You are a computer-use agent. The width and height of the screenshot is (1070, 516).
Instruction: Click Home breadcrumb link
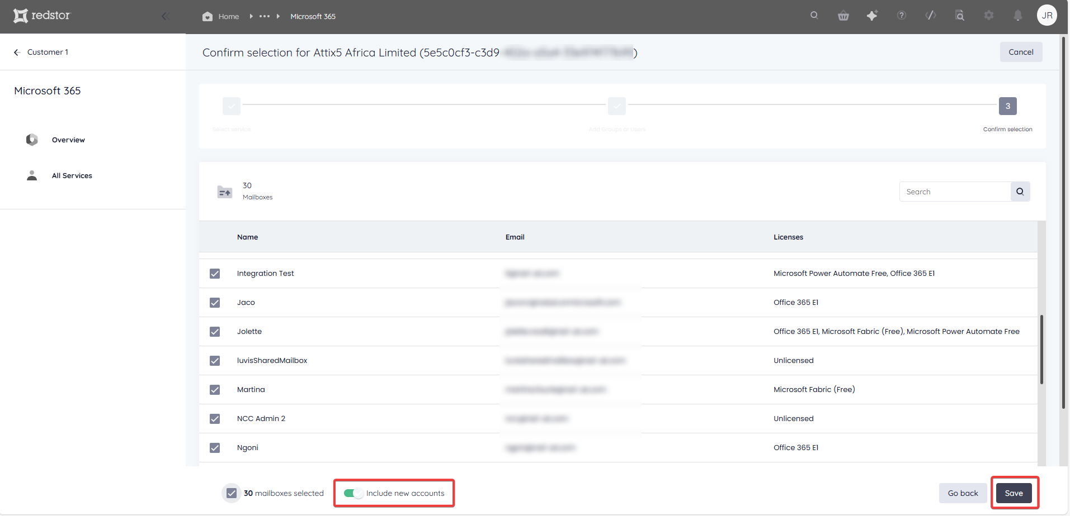[x=229, y=16]
